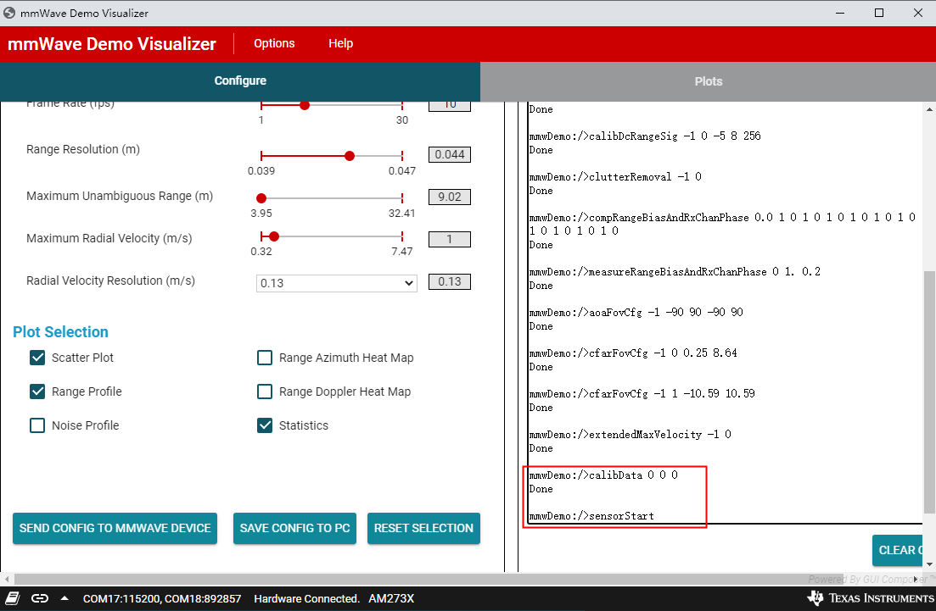The height and width of the screenshot is (611, 936).
Task: Click the calibDcRangeSig console line
Action: click(645, 136)
